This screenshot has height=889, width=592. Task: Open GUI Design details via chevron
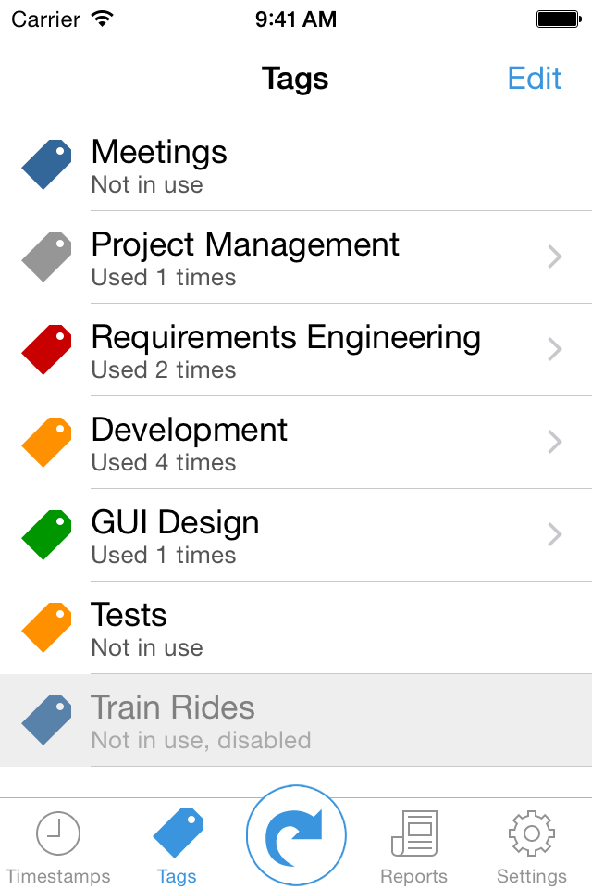point(555,535)
